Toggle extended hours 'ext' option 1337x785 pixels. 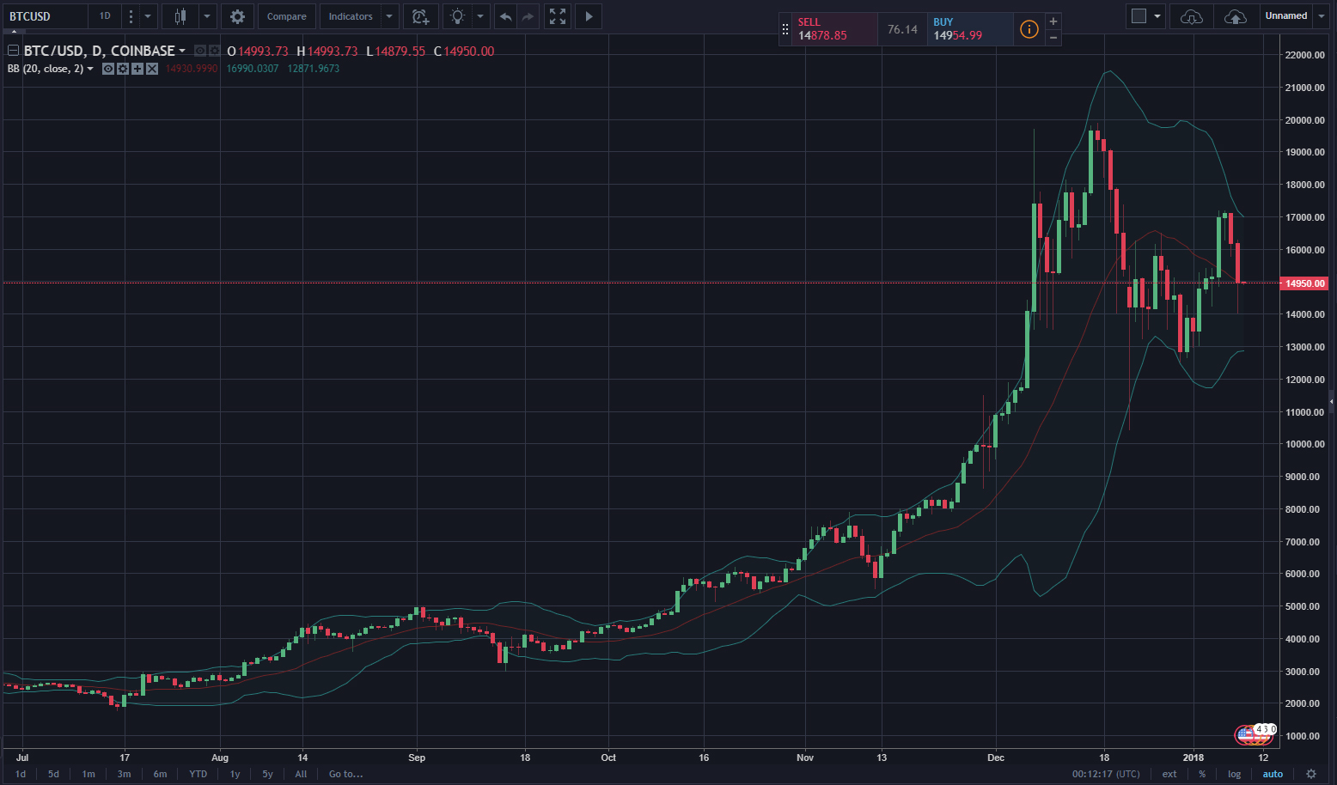tap(1169, 774)
